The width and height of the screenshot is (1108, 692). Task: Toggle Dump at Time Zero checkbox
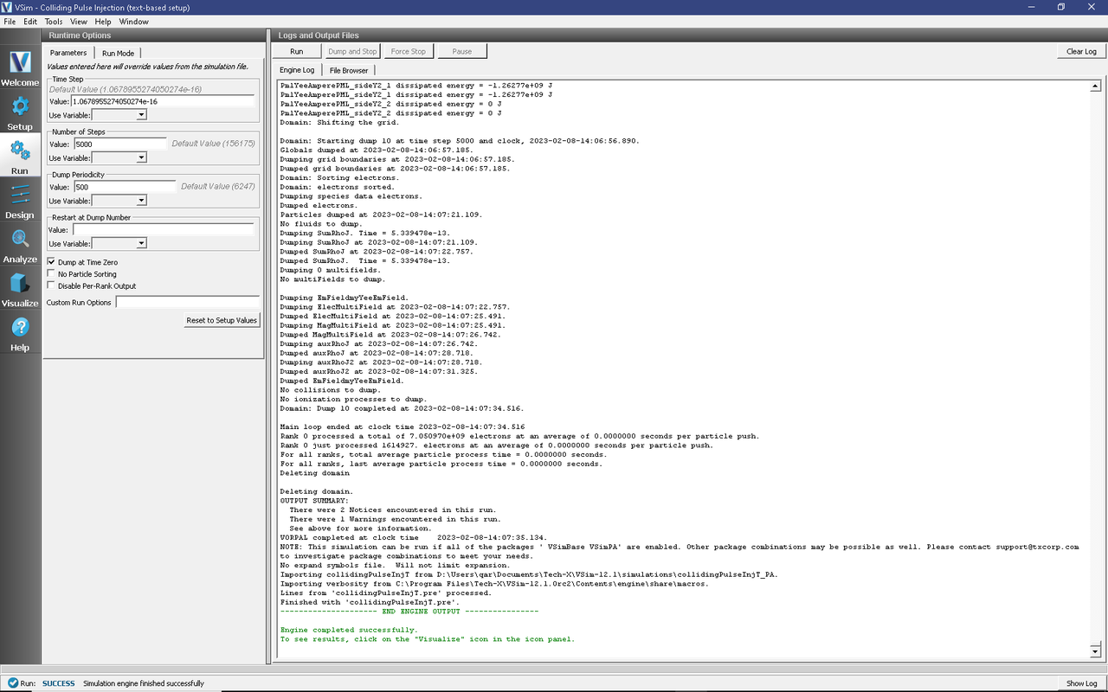pyautogui.click(x=51, y=262)
